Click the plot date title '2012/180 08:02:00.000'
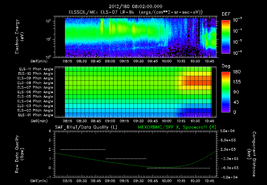 (136, 7)
